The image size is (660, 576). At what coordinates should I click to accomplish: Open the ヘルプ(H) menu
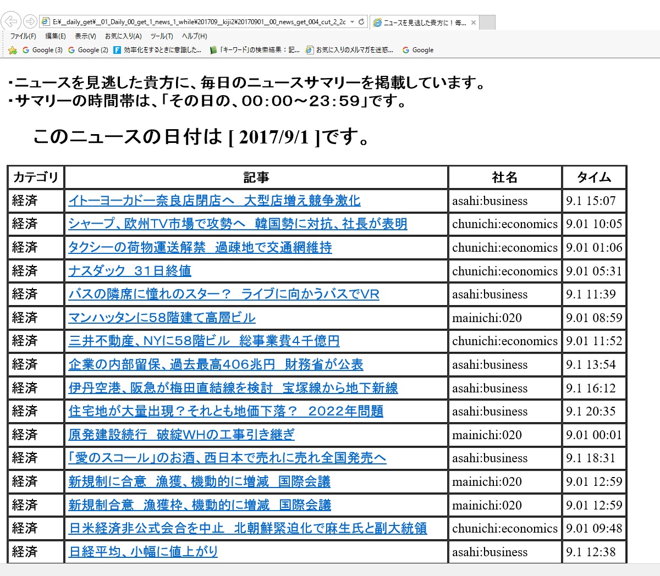coord(195,36)
